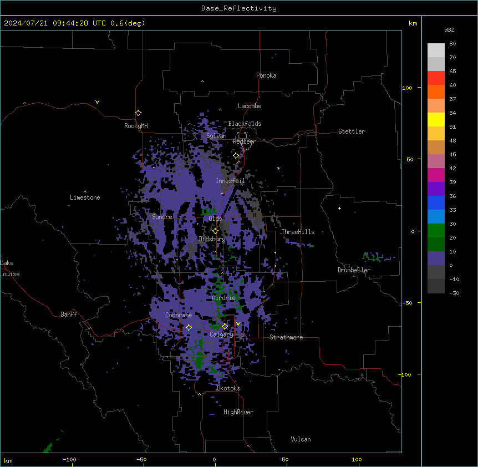Click the Lacombe city label
The image size is (478, 467).
pos(250,106)
